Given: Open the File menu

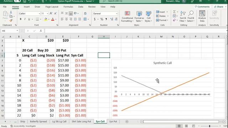Looking at the screenshot, I should [x=5, y=7].
